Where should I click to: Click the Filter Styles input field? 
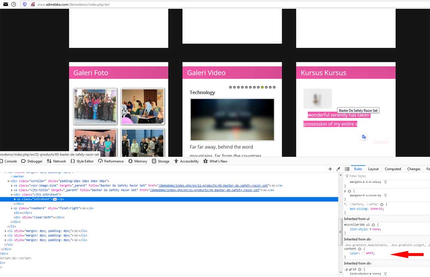(x=387, y=176)
